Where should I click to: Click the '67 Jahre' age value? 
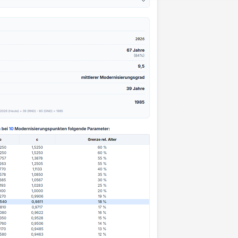pos(135,50)
